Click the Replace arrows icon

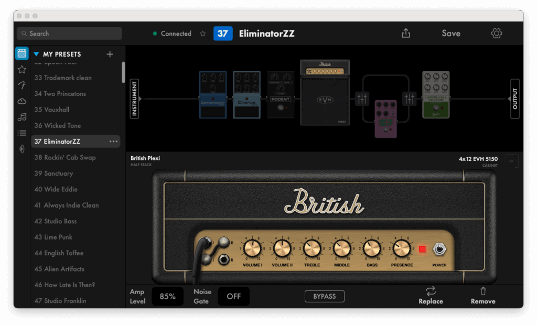click(x=431, y=291)
